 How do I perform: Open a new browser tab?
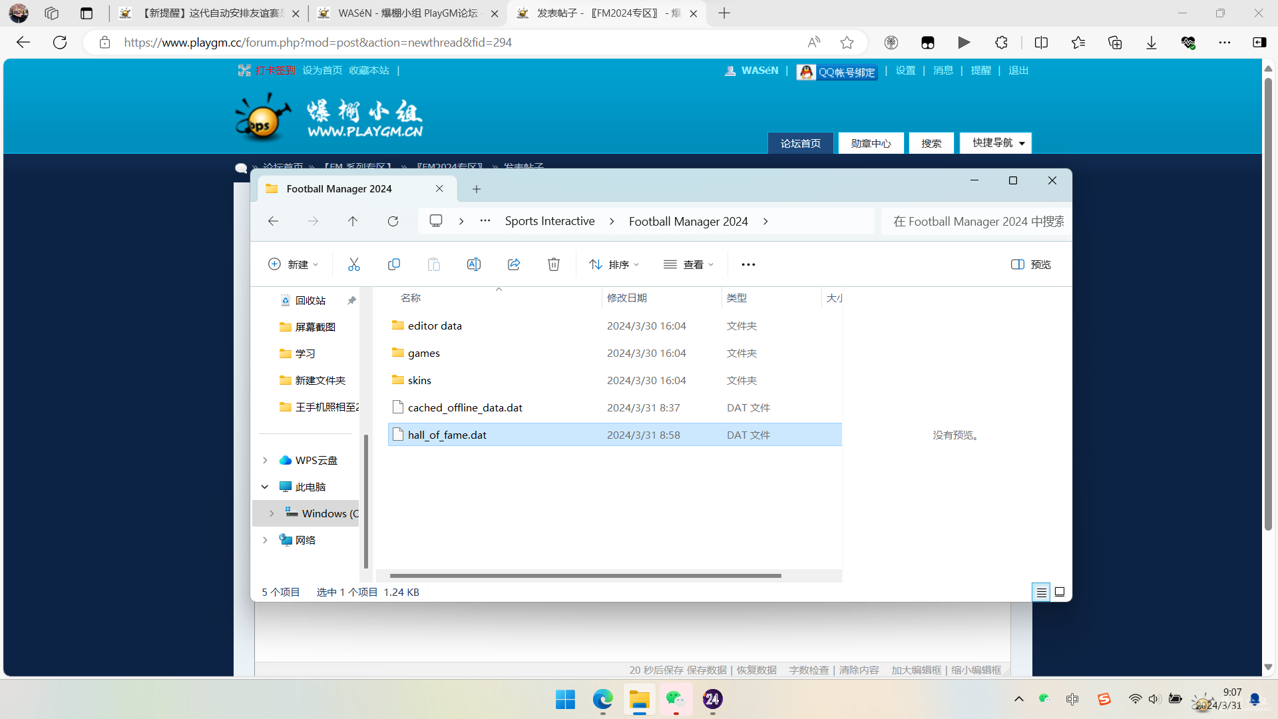click(x=724, y=13)
